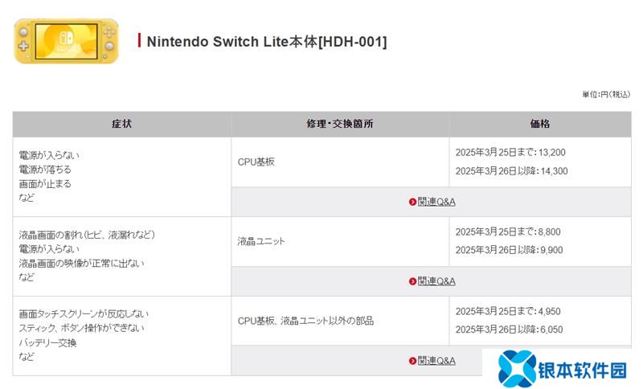Screen dimensions: 643x389
Task: Click the red arrow icon beside the 液晶ユニット row's 関連Q&A
Action: (x=412, y=281)
